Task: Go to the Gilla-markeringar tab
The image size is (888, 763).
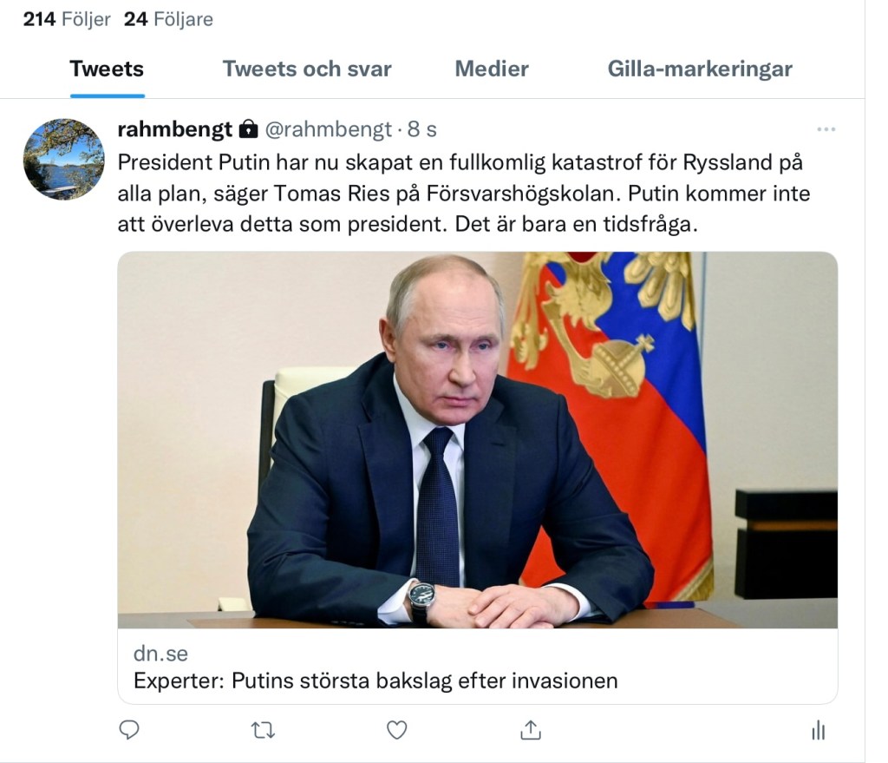Action: coord(700,69)
